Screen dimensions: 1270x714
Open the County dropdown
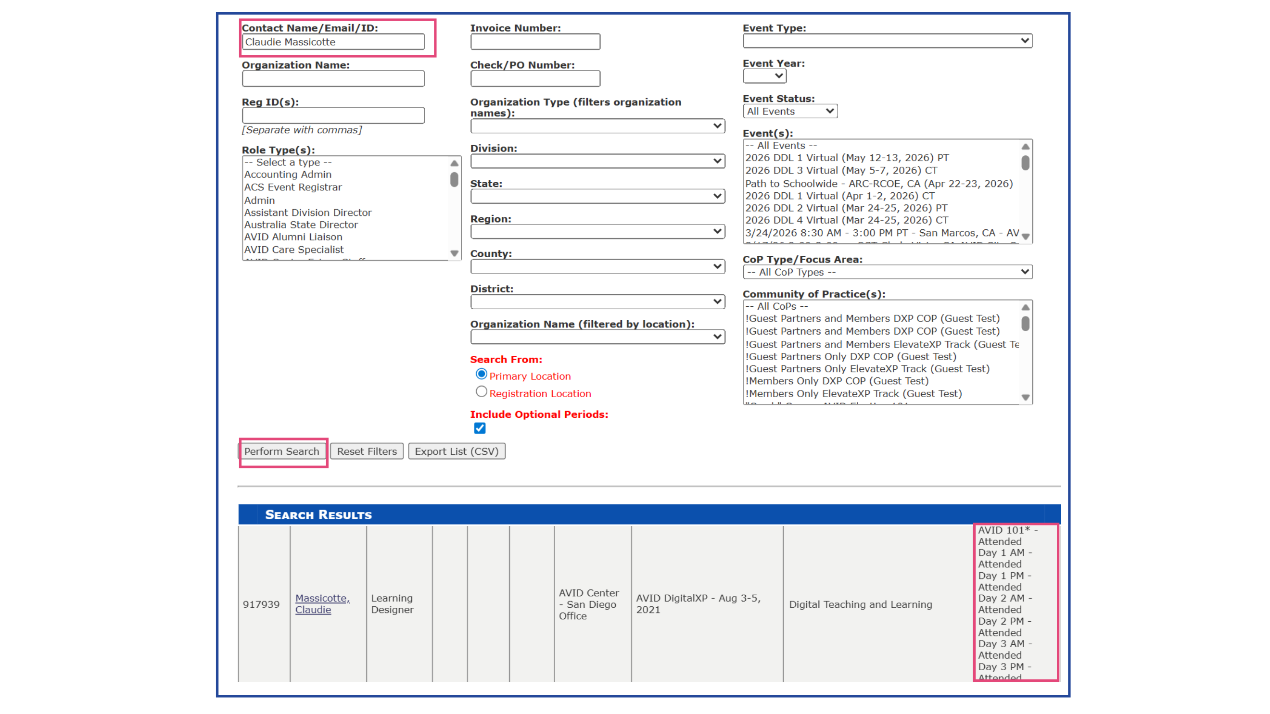tap(597, 266)
